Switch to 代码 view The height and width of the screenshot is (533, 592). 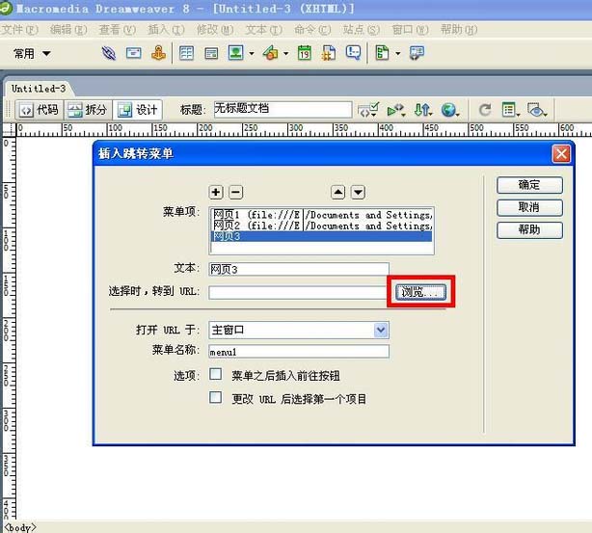(x=40, y=110)
